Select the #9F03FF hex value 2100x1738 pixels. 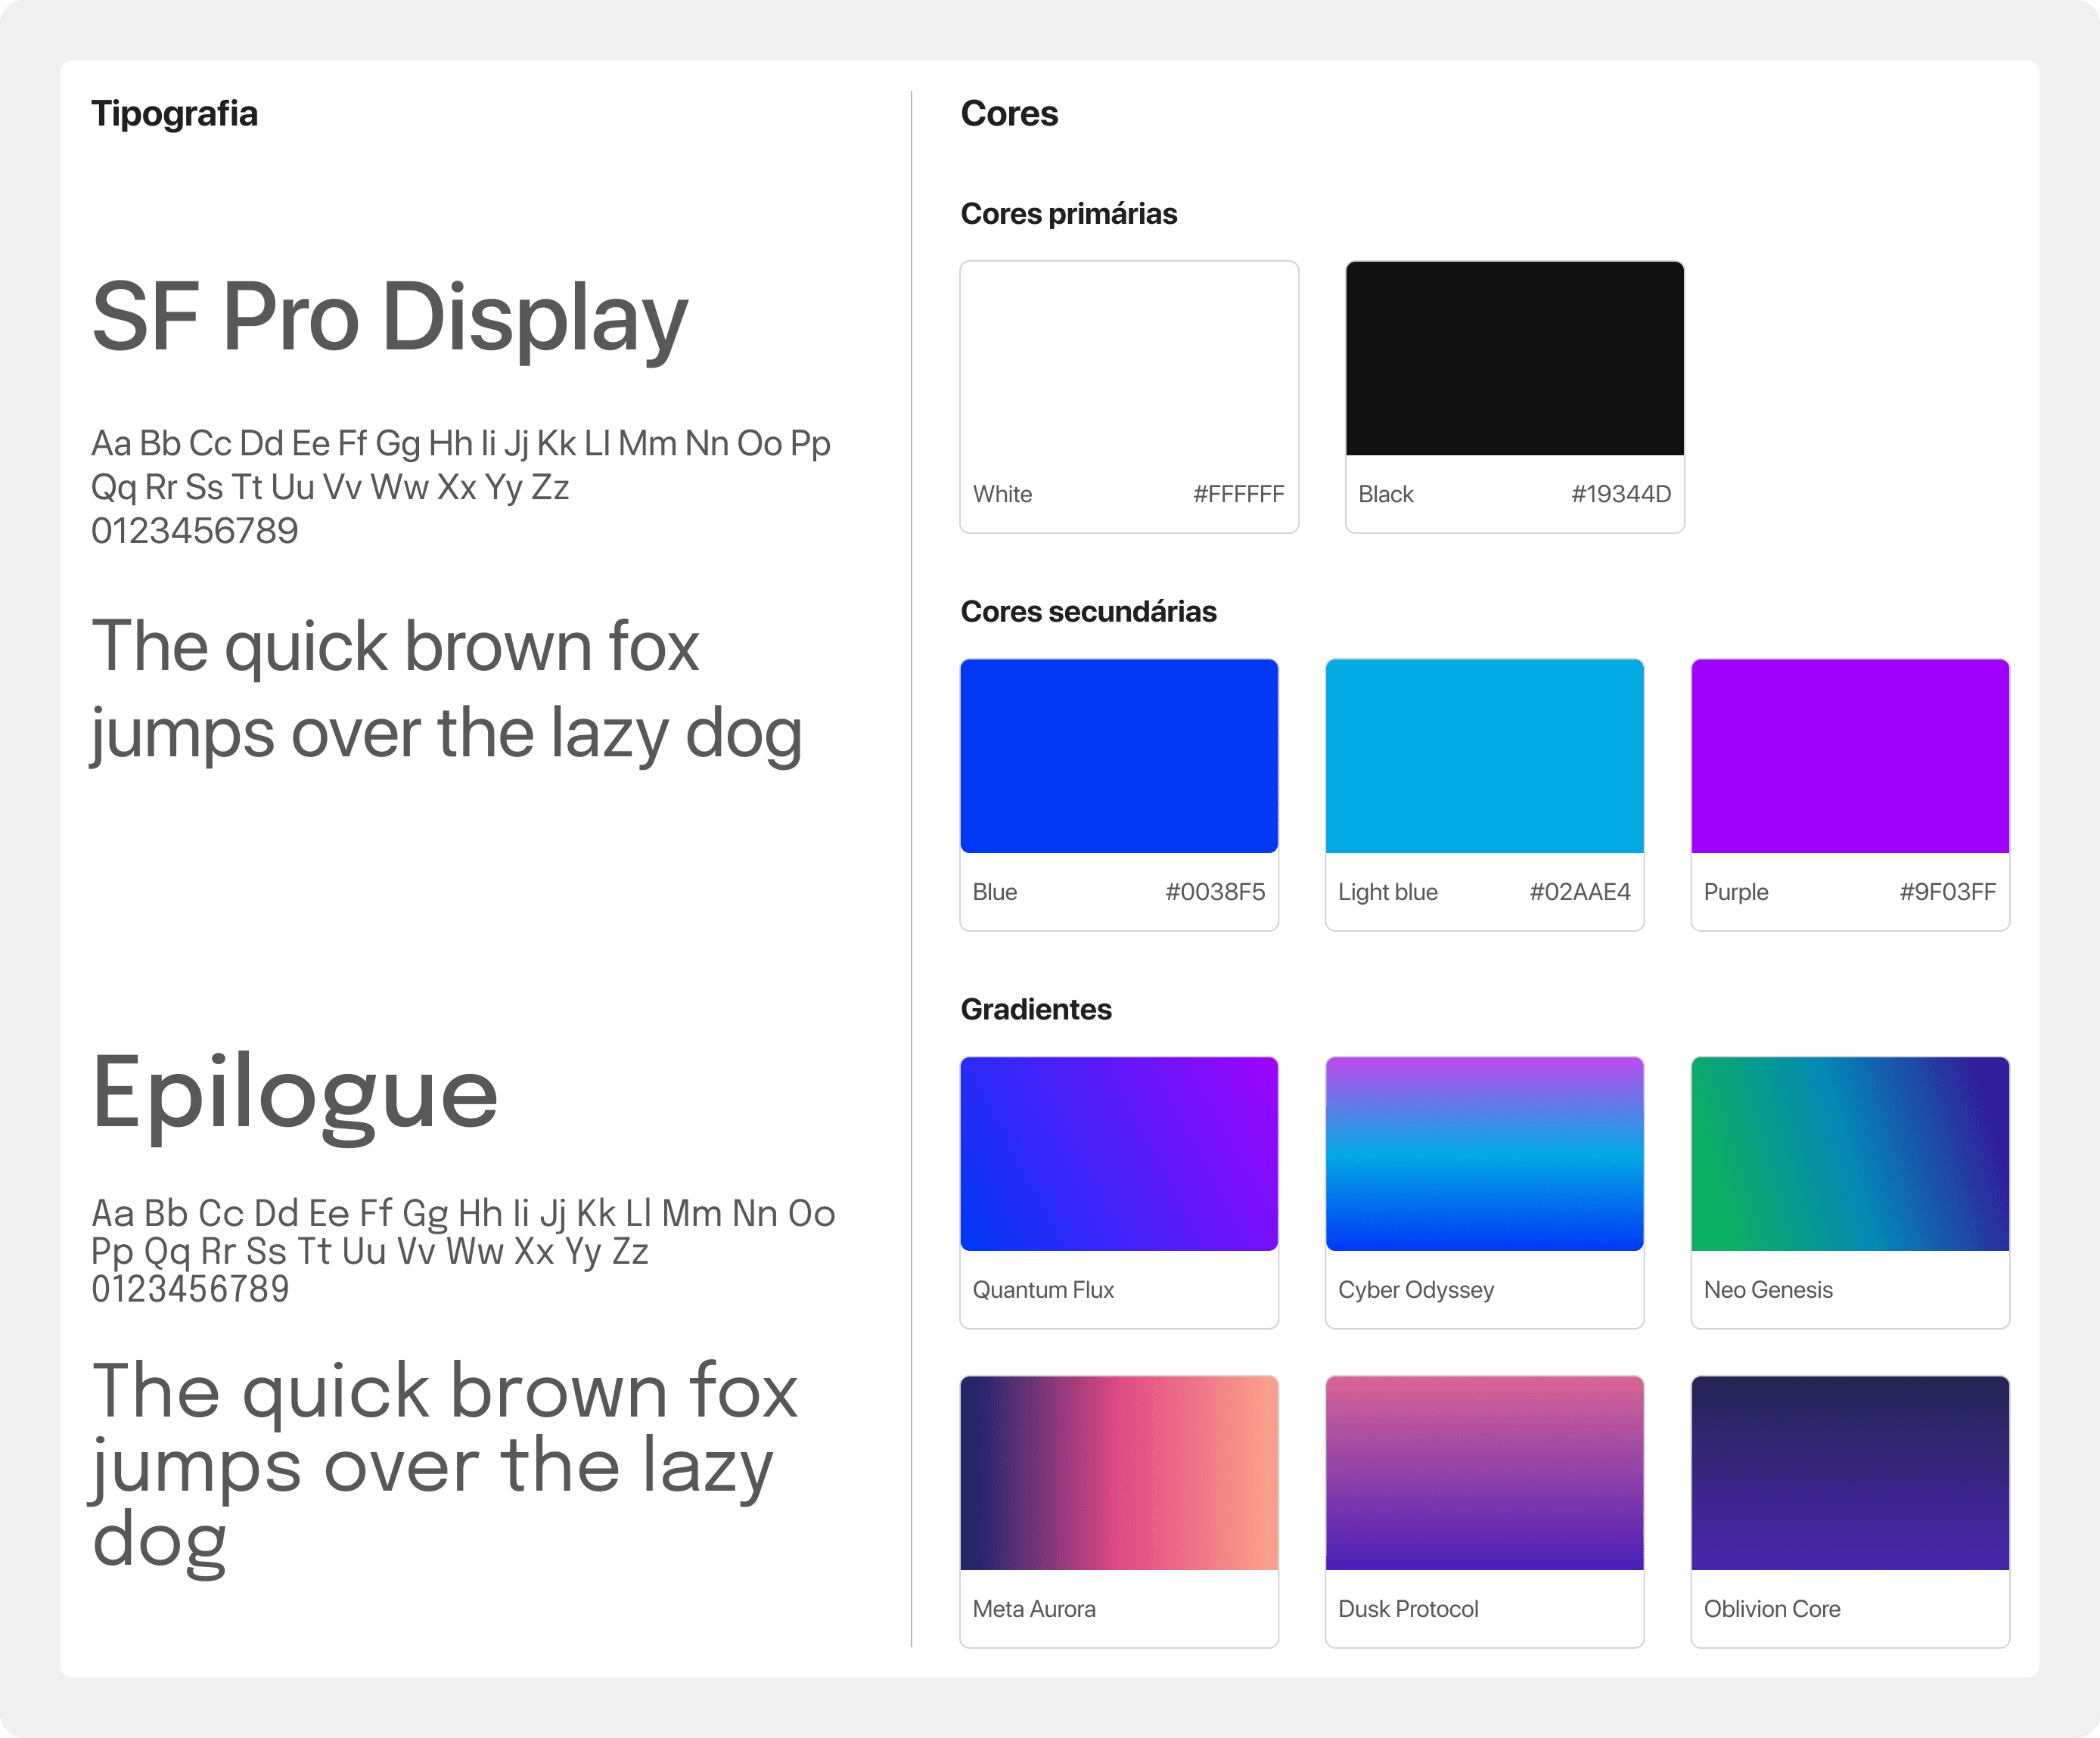[1945, 891]
